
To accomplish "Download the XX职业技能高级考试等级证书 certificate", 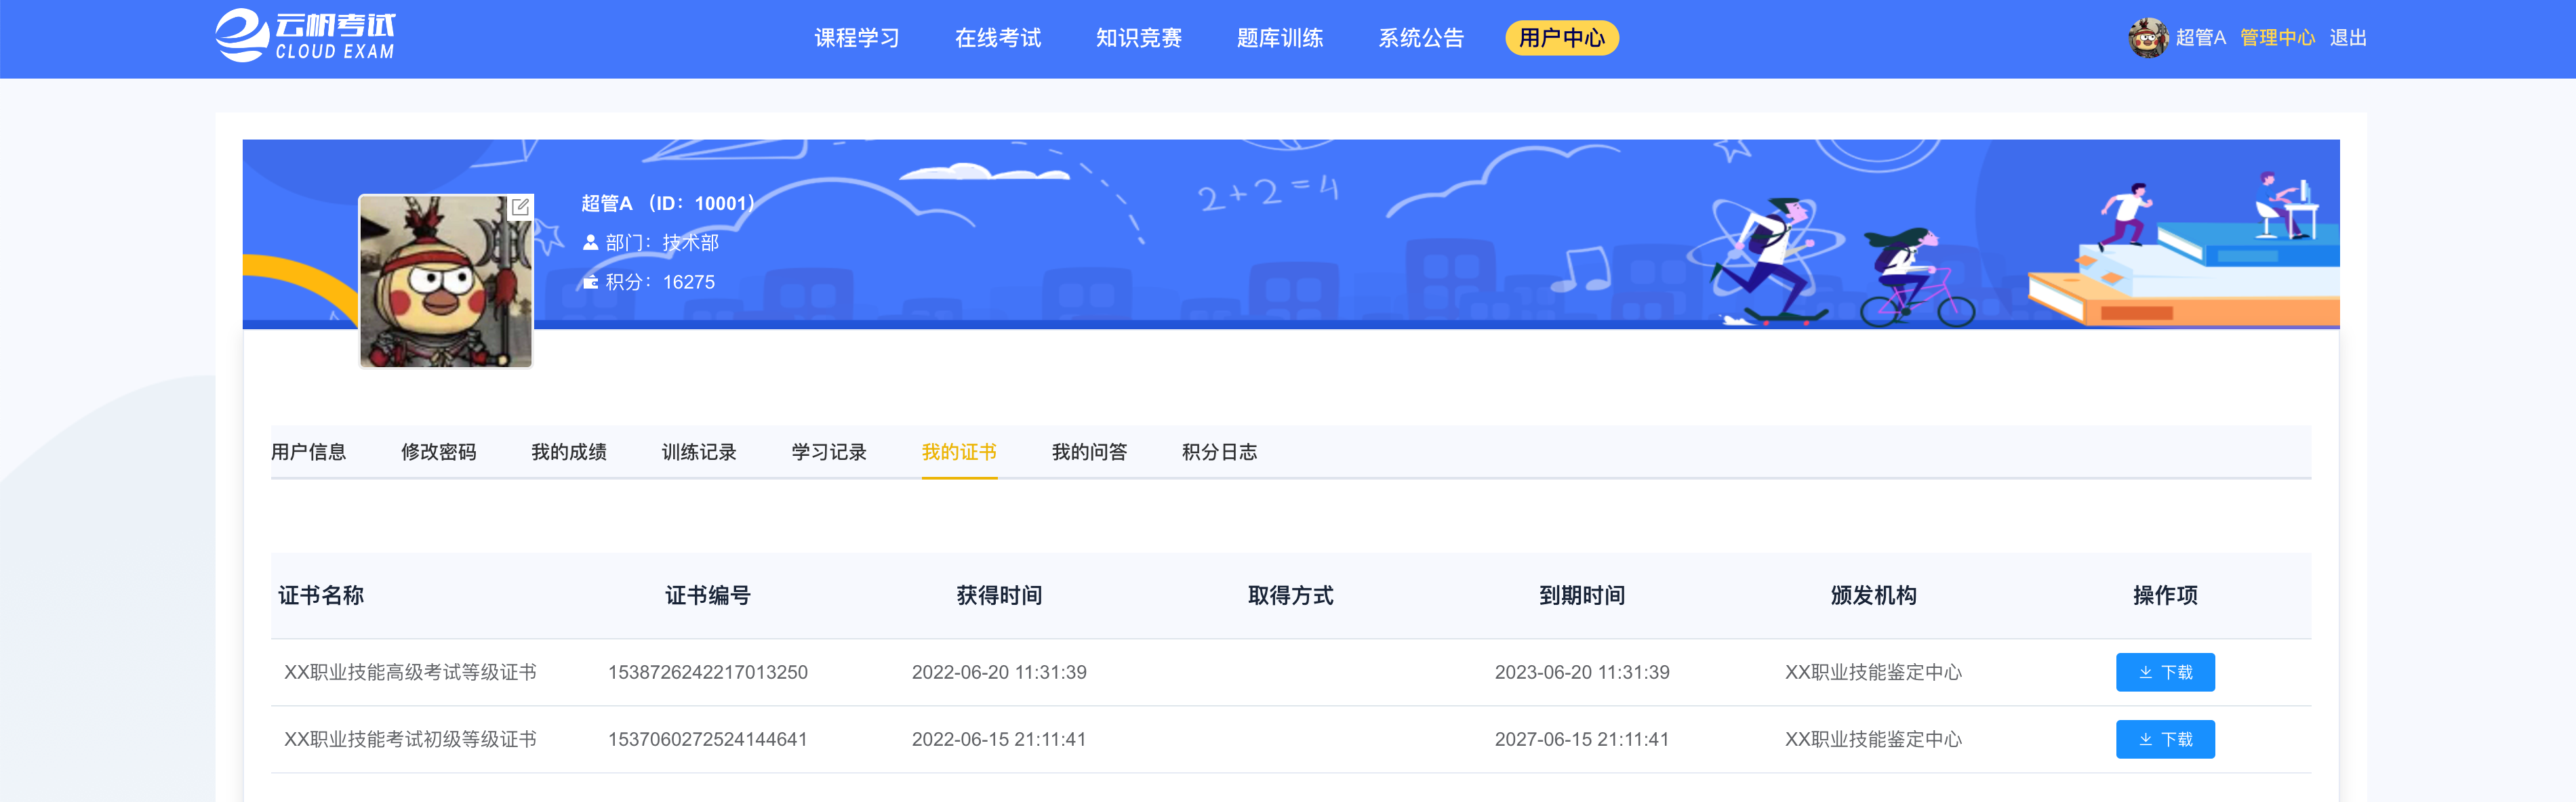I will coord(2165,672).
